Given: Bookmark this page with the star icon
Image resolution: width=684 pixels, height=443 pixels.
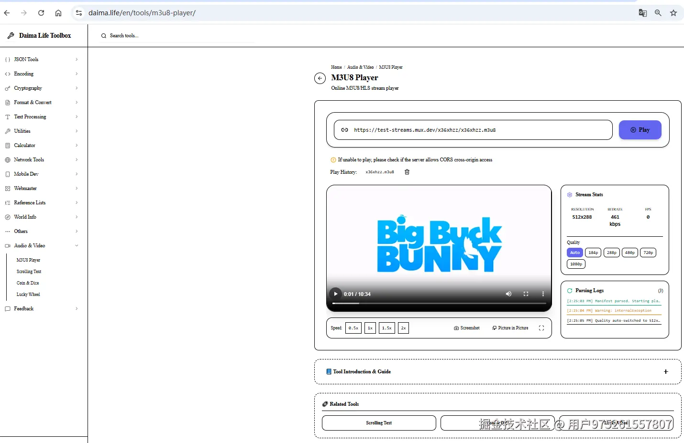Looking at the screenshot, I should (x=673, y=13).
